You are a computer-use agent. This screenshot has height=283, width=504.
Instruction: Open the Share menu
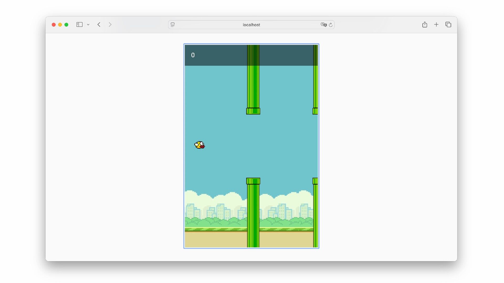click(424, 25)
